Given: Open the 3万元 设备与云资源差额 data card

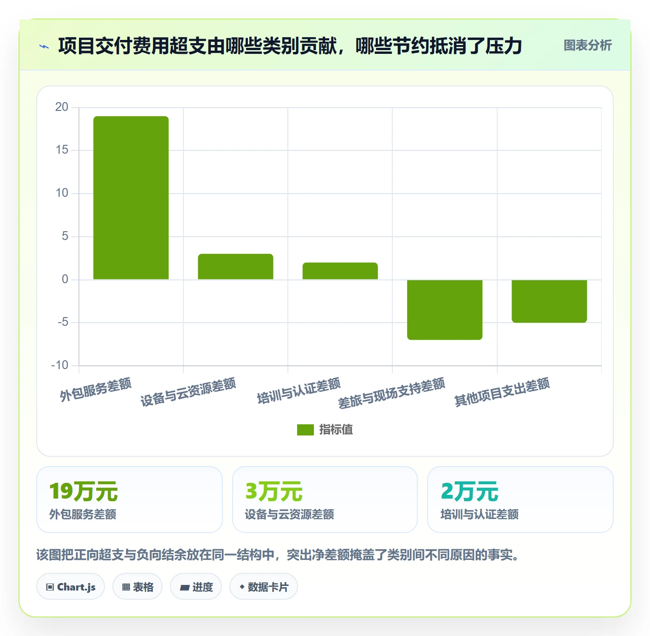Looking at the screenshot, I should (325, 500).
